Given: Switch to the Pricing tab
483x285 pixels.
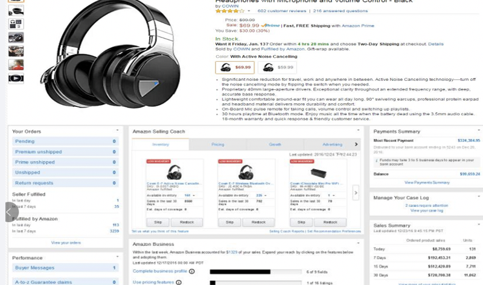Looking at the screenshot, I should point(218,144).
